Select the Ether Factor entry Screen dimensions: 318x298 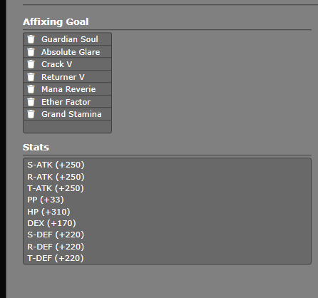(x=66, y=102)
